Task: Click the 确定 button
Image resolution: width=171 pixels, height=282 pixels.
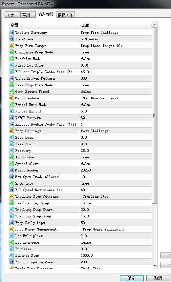Action: [x=132, y=278]
